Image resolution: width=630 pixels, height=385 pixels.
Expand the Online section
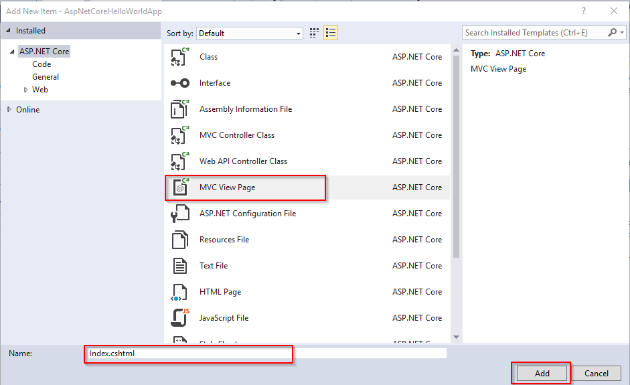9,109
